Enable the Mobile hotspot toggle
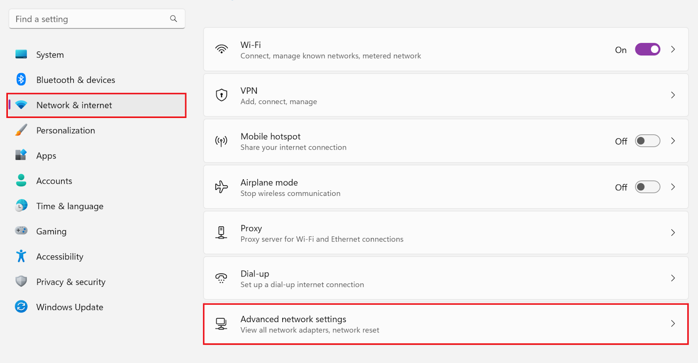698x363 pixels. [647, 141]
